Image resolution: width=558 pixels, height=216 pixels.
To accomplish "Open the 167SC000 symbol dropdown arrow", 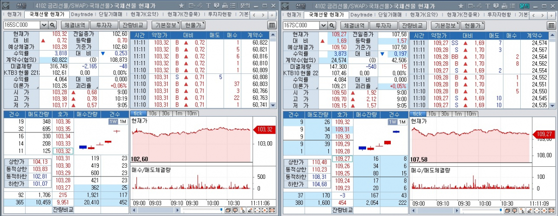I will click(324, 25).
